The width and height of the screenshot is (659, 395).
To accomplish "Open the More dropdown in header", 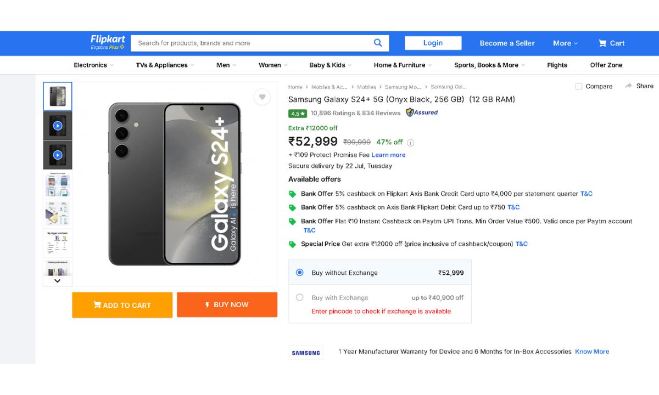I will click(x=565, y=43).
